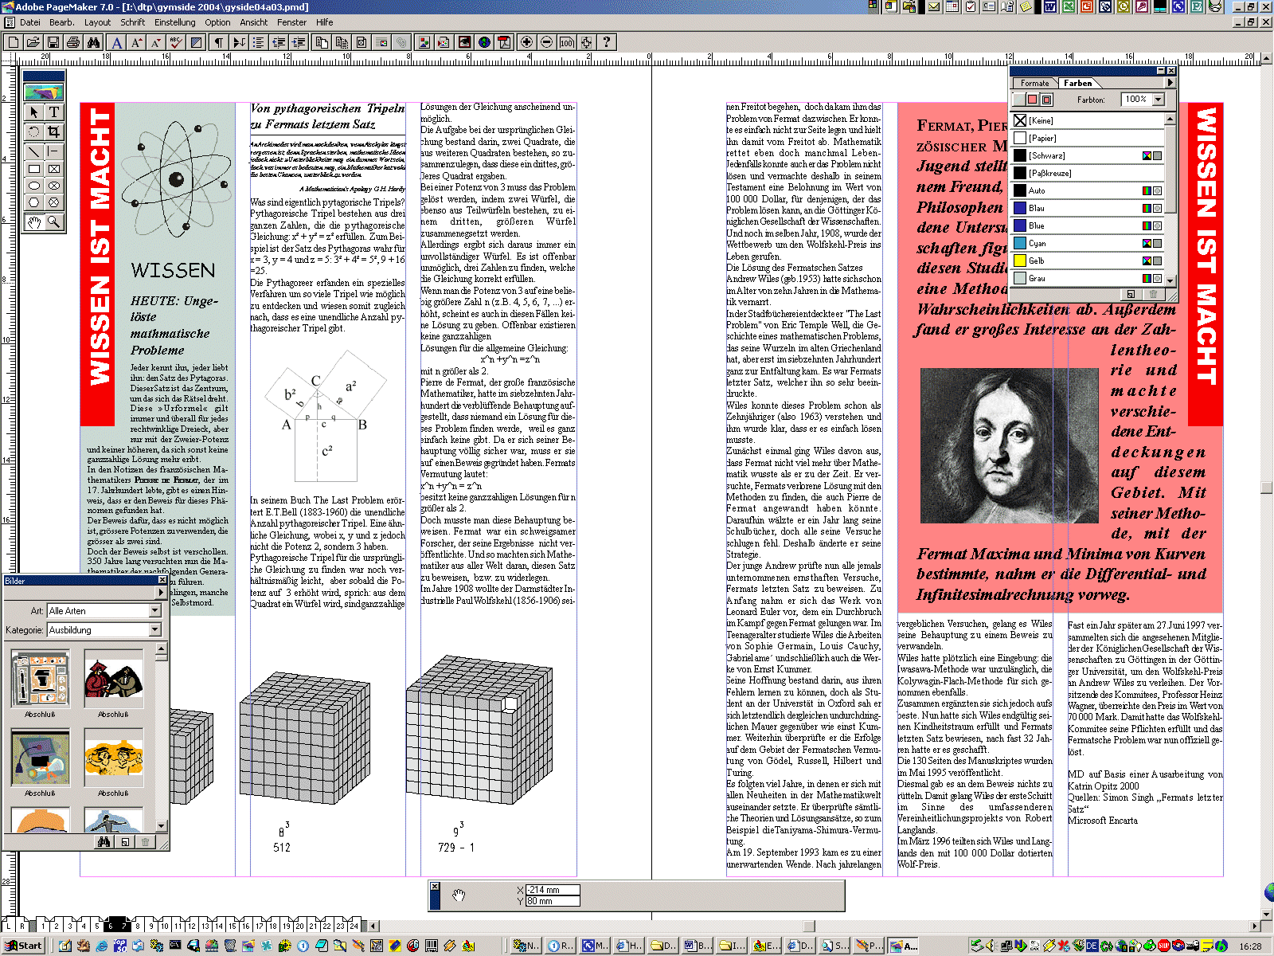Open the Kategorie 'Ausbildung' dropdown
This screenshot has height=956, width=1274.
coord(155,630)
